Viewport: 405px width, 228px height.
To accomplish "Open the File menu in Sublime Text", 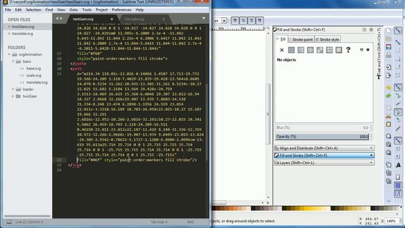I will tap(8, 10).
